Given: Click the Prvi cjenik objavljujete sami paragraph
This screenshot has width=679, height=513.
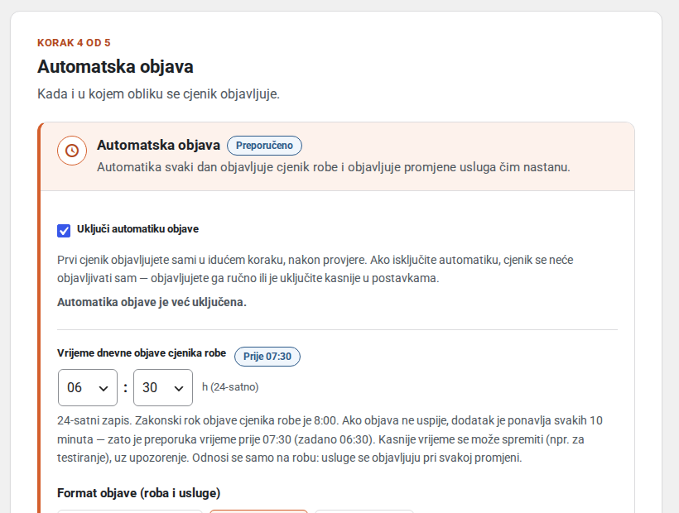Looking at the screenshot, I should coord(315,269).
